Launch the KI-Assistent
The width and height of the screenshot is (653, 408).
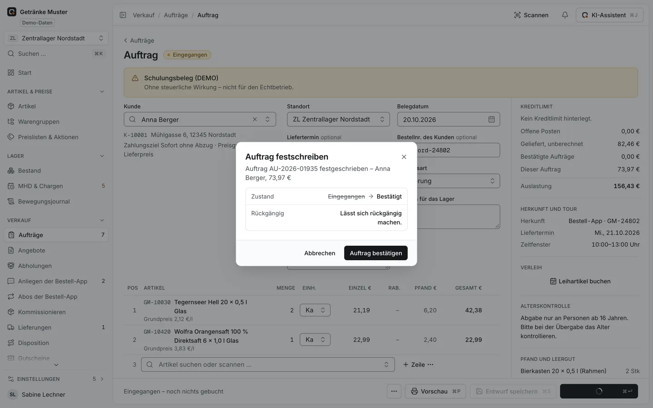pyautogui.click(x=609, y=15)
